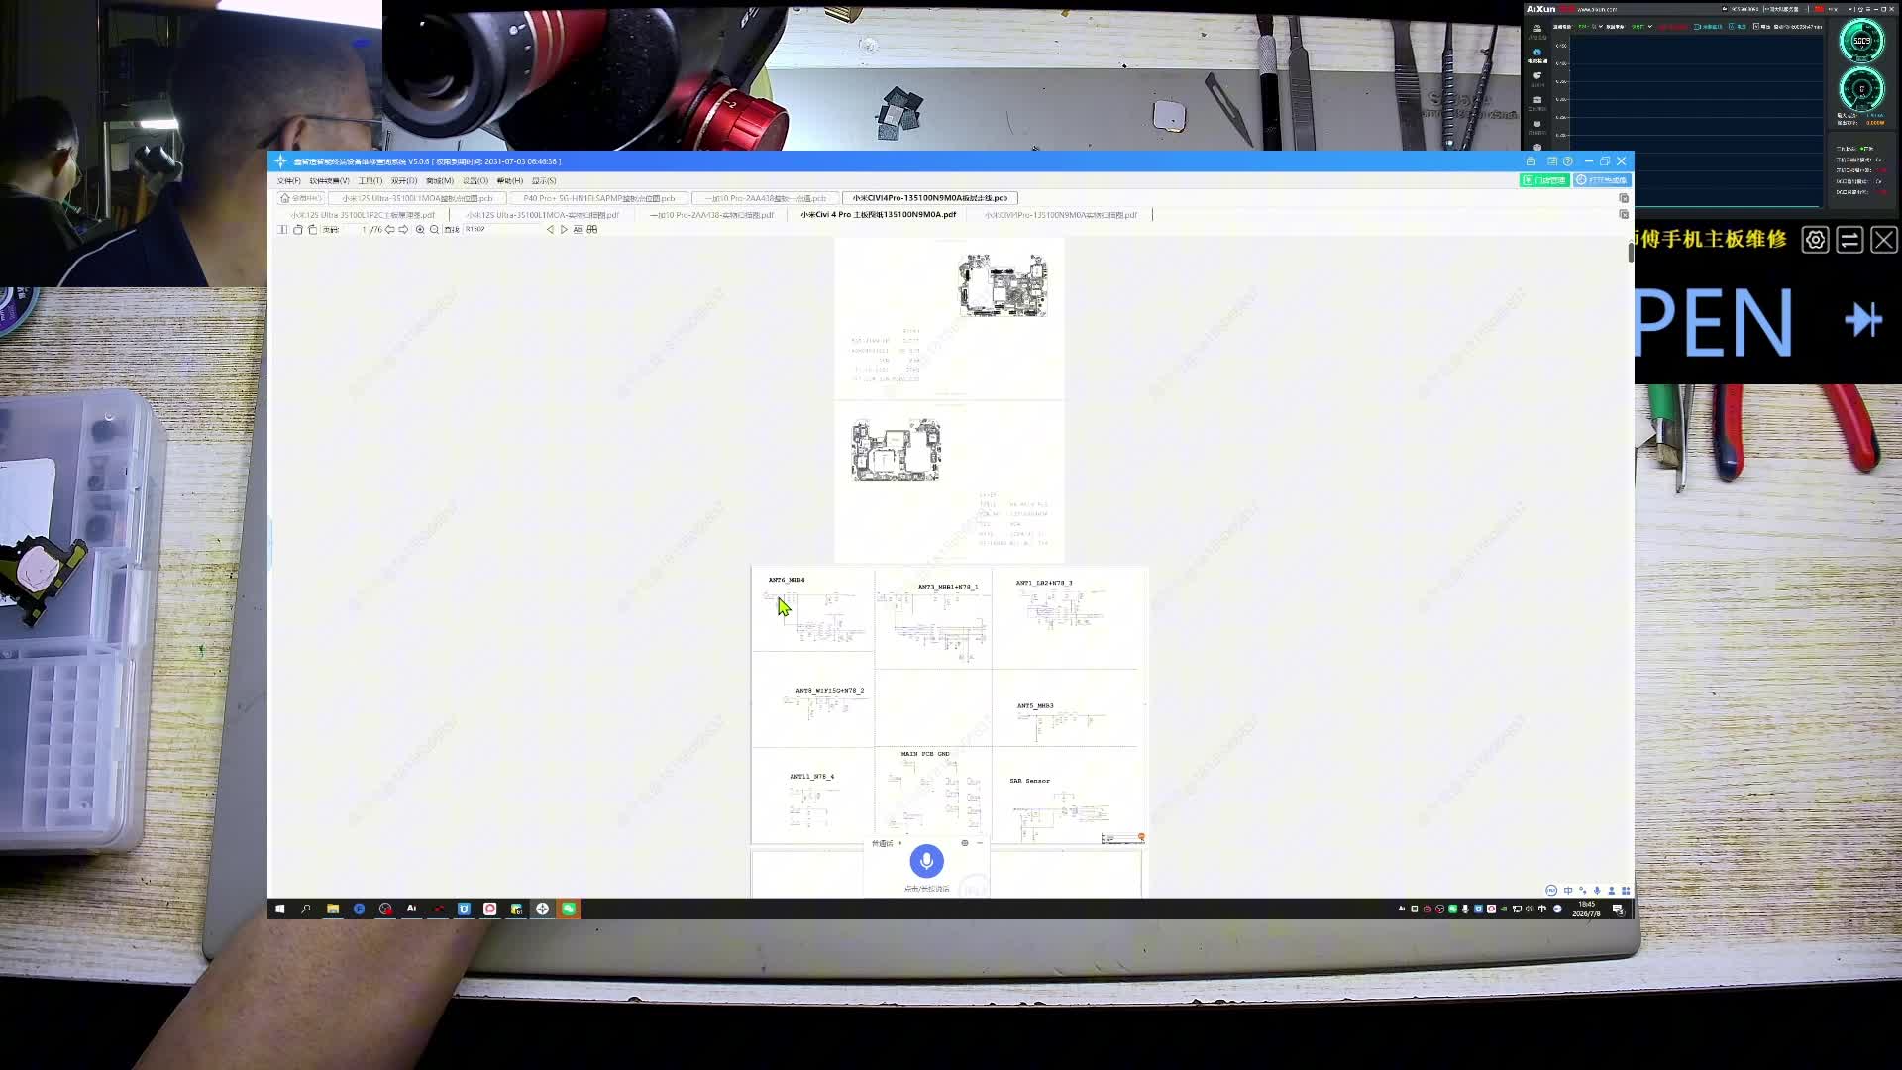
Task: Open the 小米Civi 4 Pro 135100N9M0A.pdf tab
Action: click(x=878, y=215)
